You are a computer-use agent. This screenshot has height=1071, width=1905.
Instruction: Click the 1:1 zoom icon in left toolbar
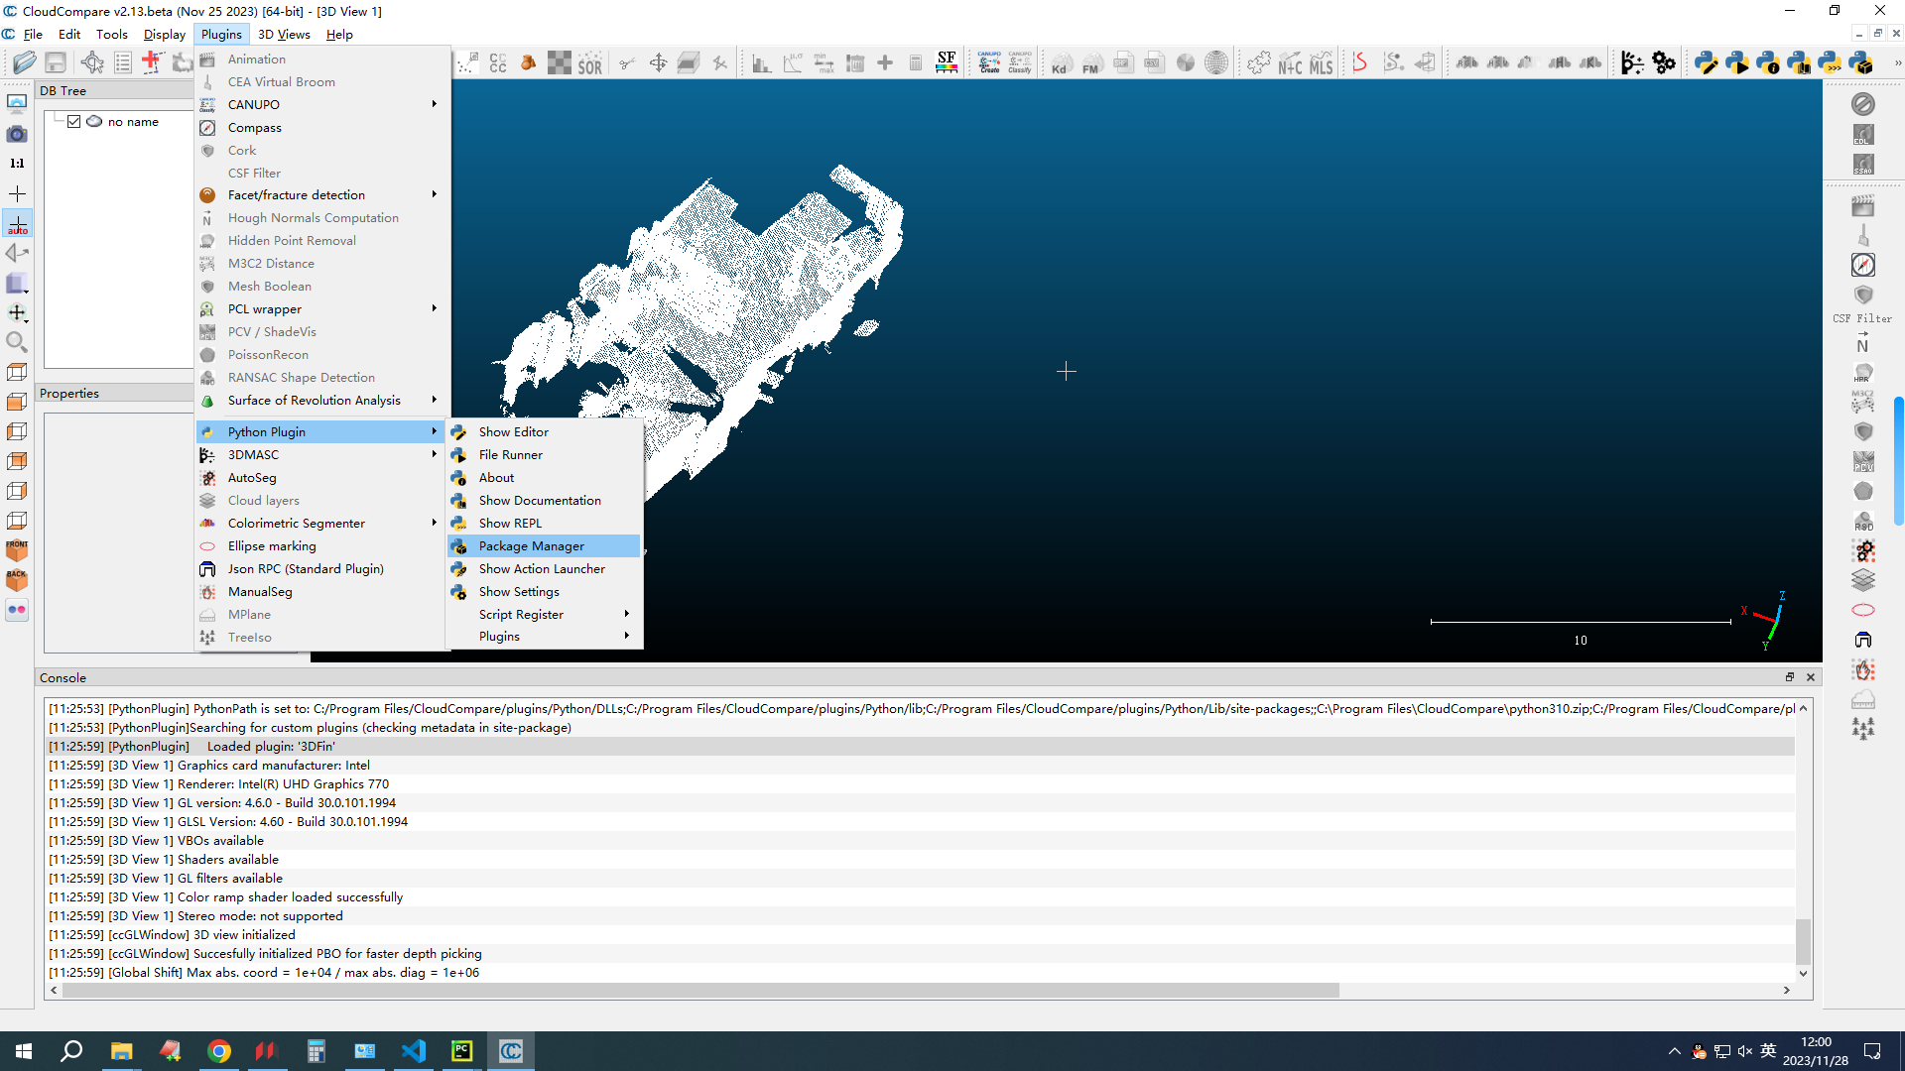click(x=17, y=164)
